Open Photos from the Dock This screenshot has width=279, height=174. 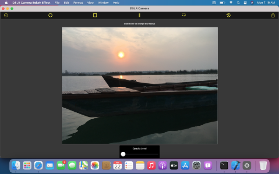95,166
